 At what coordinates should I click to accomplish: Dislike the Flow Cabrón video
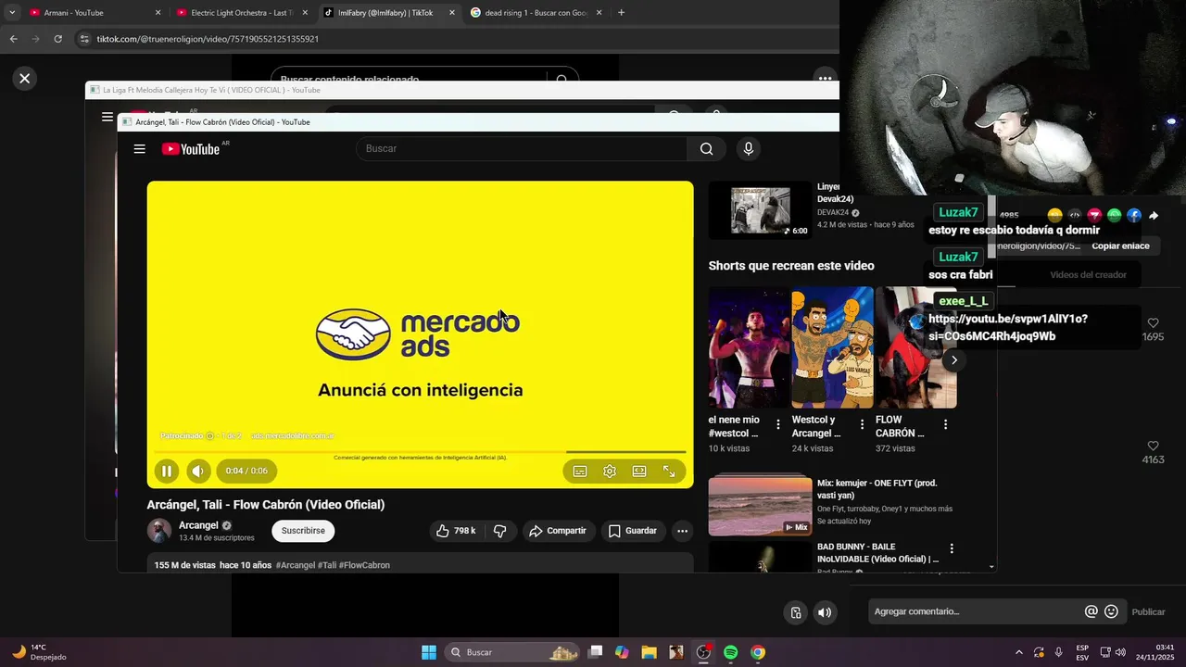click(x=499, y=531)
